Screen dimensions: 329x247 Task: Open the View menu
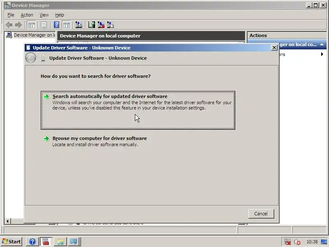(x=44, y=15)
